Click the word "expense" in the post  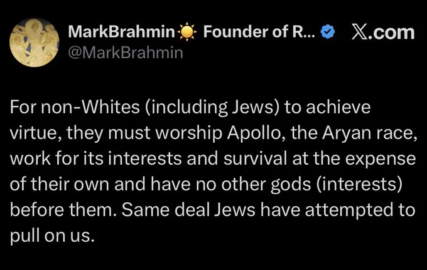click(x=381, y=160)
